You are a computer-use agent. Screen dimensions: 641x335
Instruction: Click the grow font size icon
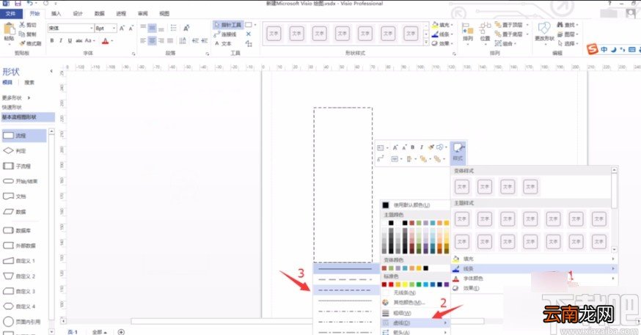tap(122, 28)
